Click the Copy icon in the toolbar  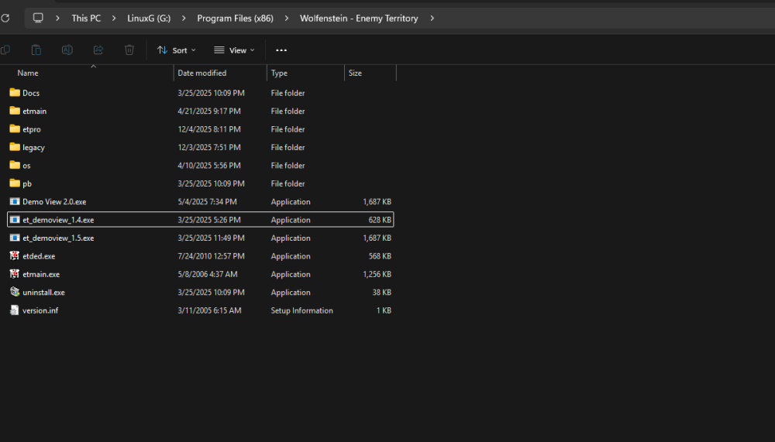pos(5,50)
